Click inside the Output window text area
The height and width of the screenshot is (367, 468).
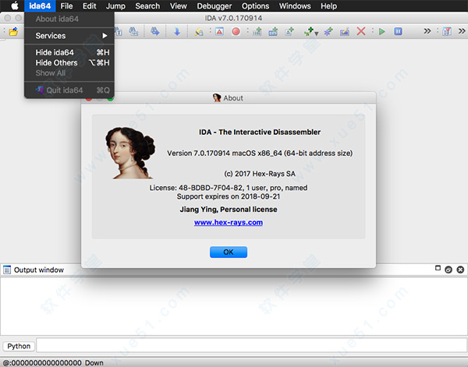(234, 306)
